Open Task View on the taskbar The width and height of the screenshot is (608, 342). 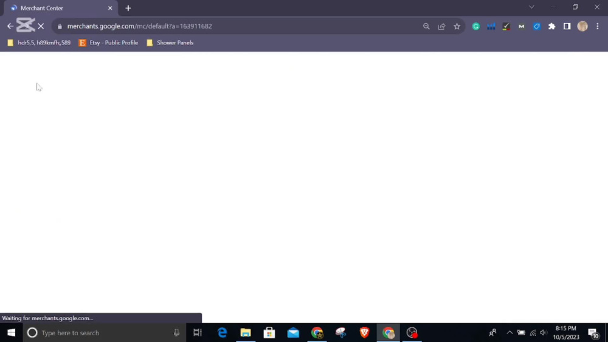pyautogui.click(x=198, y=333)
